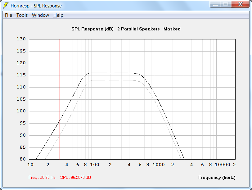Click the 'SPL : 96.2570 dB' readout
This screenshot has width=252, height=190.
75,178
